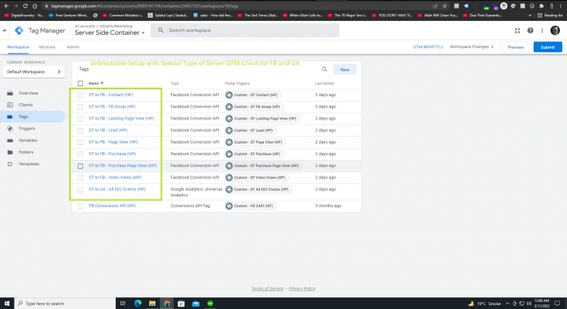This screenshot has width=567, height=309.
Task: Expand the Default Workspace selector
Action: pos(33,71)
